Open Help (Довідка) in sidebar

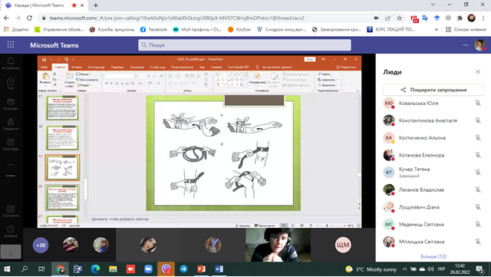tap(11, 232)
